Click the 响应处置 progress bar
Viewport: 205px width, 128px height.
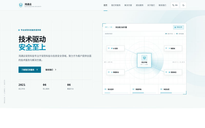(x=172, y=93)
